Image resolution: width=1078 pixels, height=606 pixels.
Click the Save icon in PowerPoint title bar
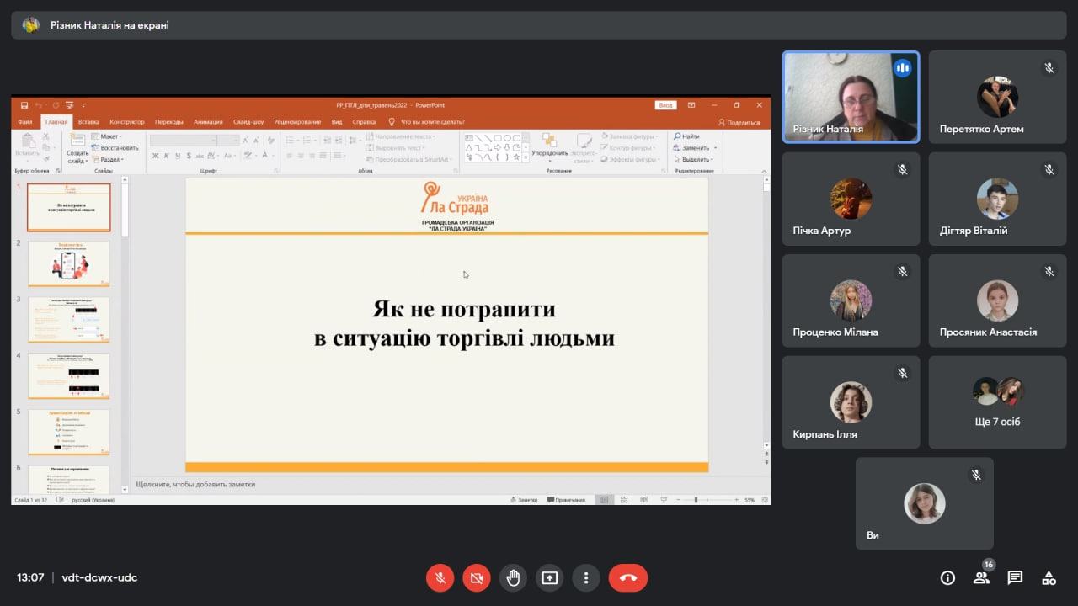(24, 105)
